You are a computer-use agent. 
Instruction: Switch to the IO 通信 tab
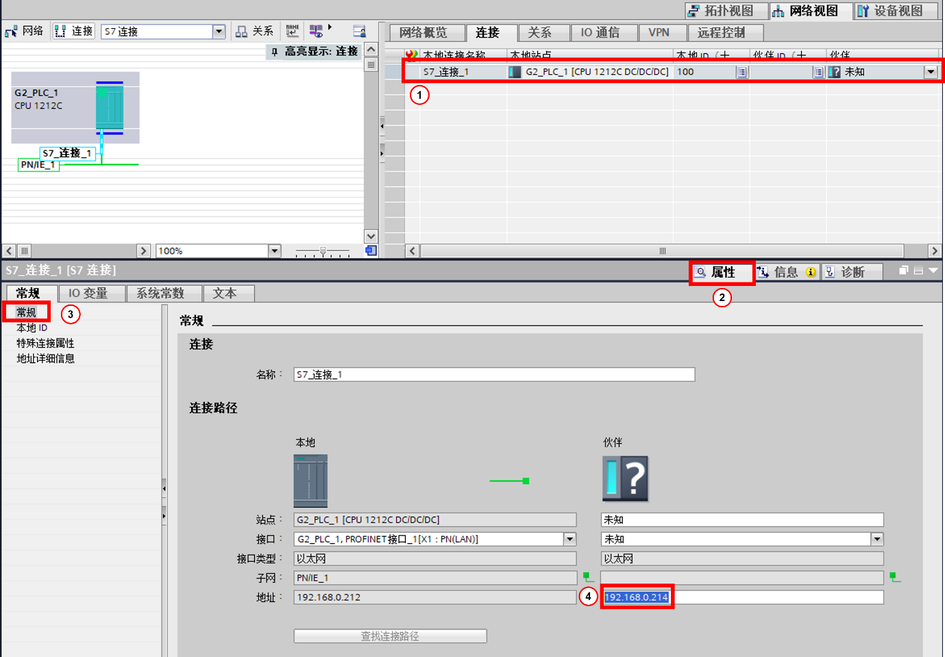click(600, 32)
